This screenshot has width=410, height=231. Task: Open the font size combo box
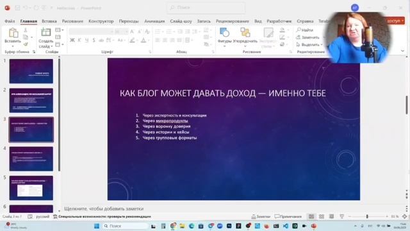[x=121, y=31]
